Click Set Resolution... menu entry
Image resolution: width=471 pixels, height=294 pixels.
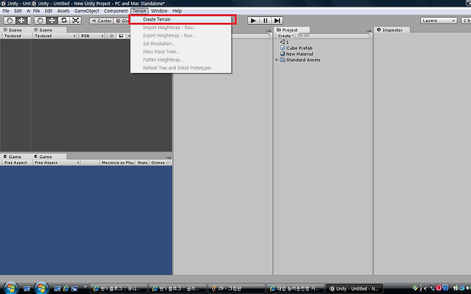coord(181,44)
